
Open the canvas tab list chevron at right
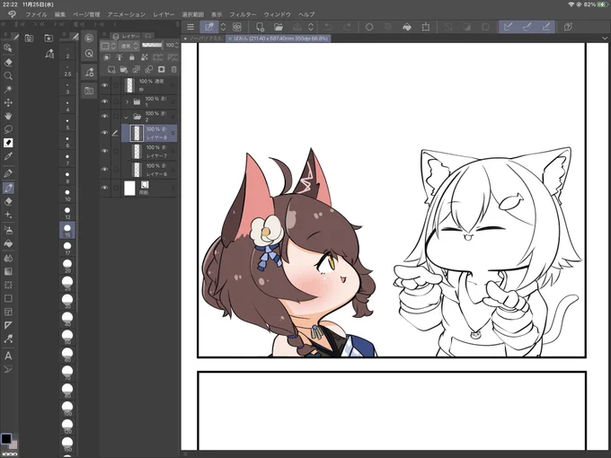pos(605,38)
